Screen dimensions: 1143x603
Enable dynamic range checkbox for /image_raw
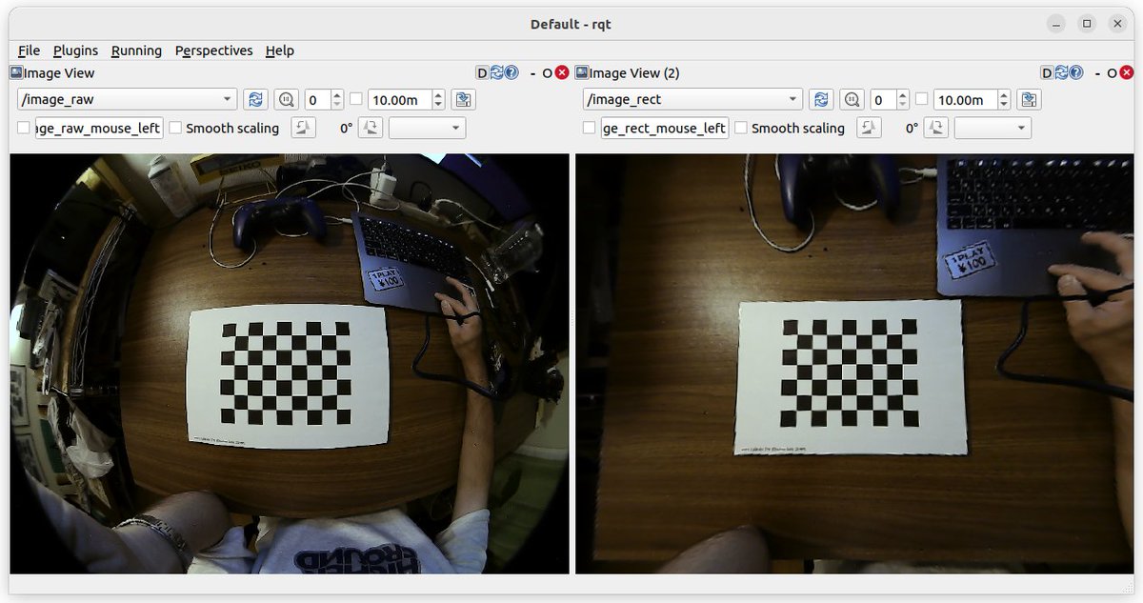[x=356, y=99]
